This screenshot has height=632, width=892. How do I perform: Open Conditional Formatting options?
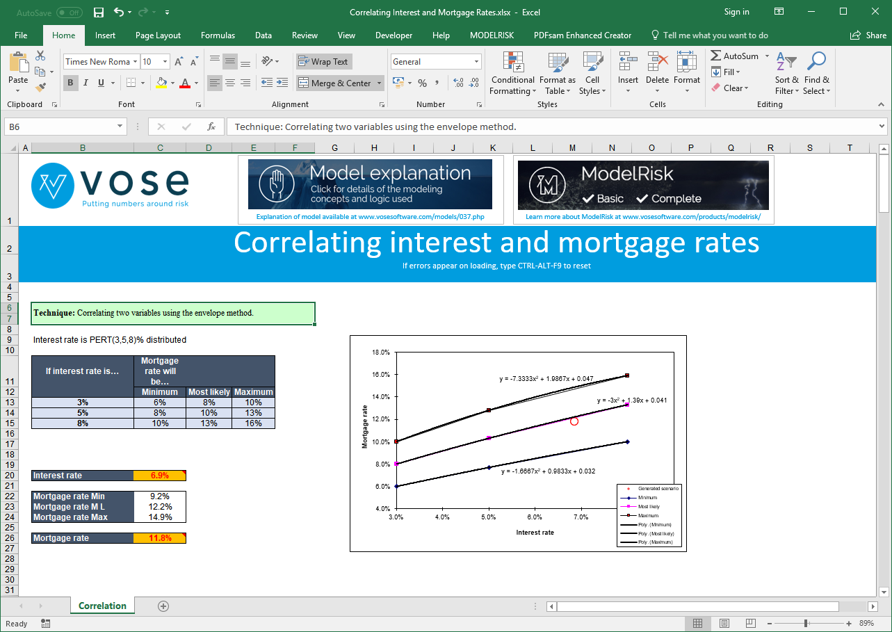point(512,74)
